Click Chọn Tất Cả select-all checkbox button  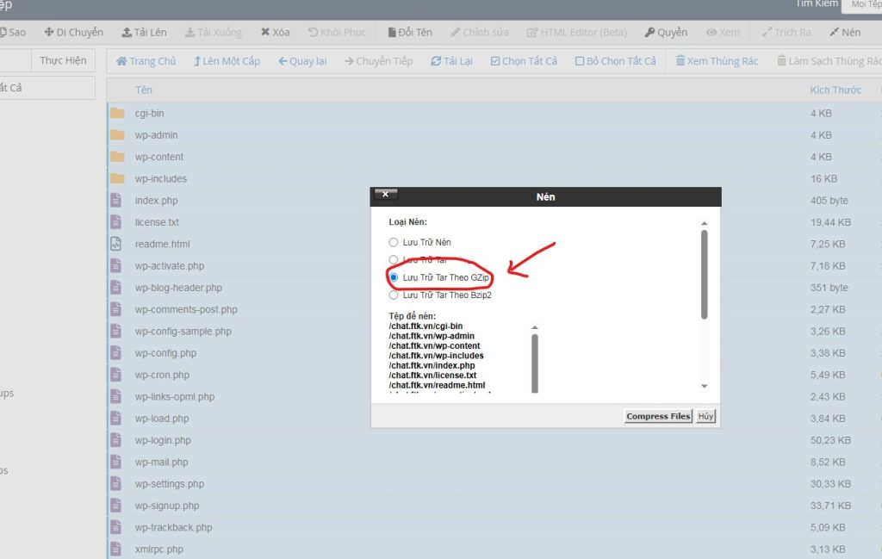point(495,61)
